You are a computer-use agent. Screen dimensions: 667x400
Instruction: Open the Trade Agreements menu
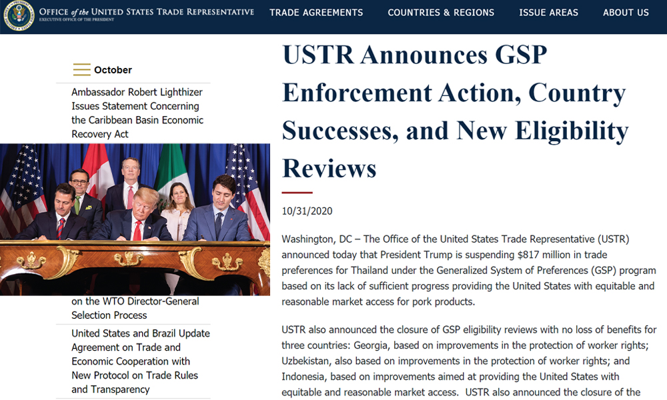click(x=316, y=13)
